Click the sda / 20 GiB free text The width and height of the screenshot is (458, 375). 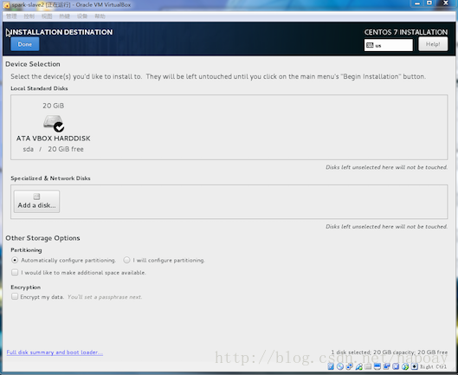tap(53, 149)
